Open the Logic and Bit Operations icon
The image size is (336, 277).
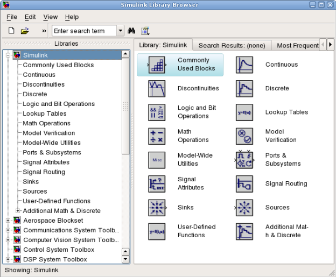tap(157, 112)
